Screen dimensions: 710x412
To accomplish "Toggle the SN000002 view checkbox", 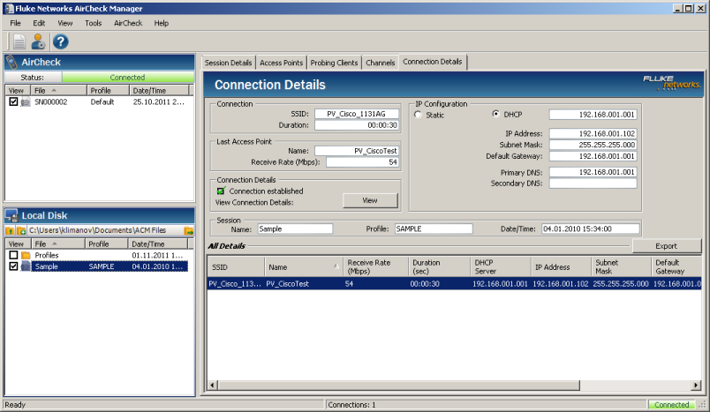I will point(13,101).
